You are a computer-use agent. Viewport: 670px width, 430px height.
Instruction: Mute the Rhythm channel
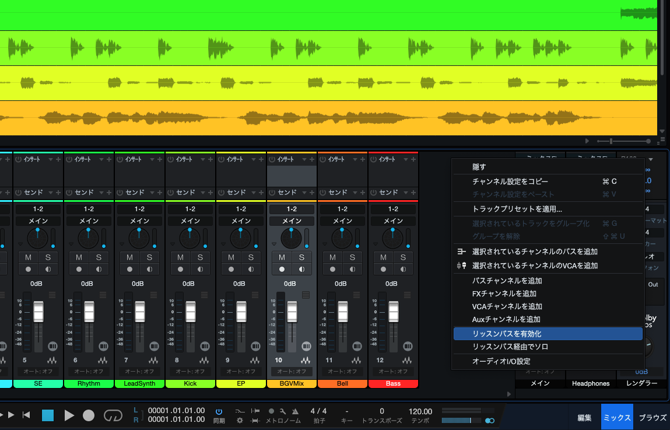78,257
